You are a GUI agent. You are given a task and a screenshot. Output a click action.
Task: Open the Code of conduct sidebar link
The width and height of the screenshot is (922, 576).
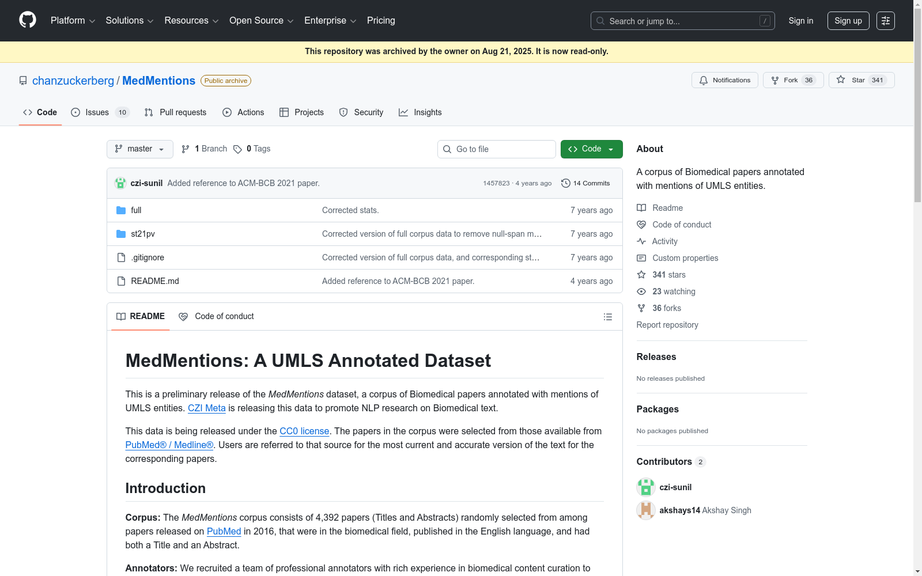(x=674, y=225)
